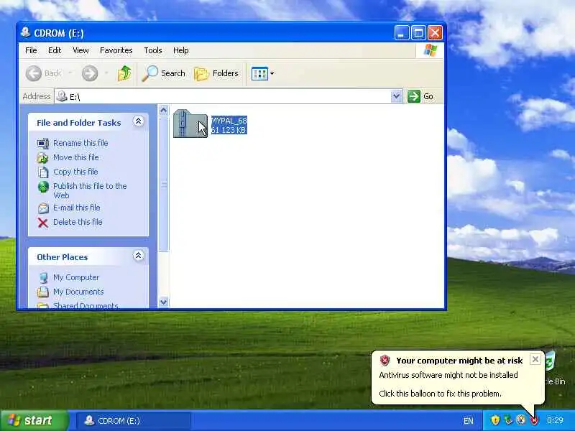Click Move this file
The width and height of the screenshot is (575, 431).
click(x=76, y=157)
